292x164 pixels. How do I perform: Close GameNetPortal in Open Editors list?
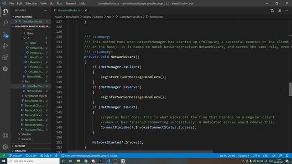(x=16, y=21)
